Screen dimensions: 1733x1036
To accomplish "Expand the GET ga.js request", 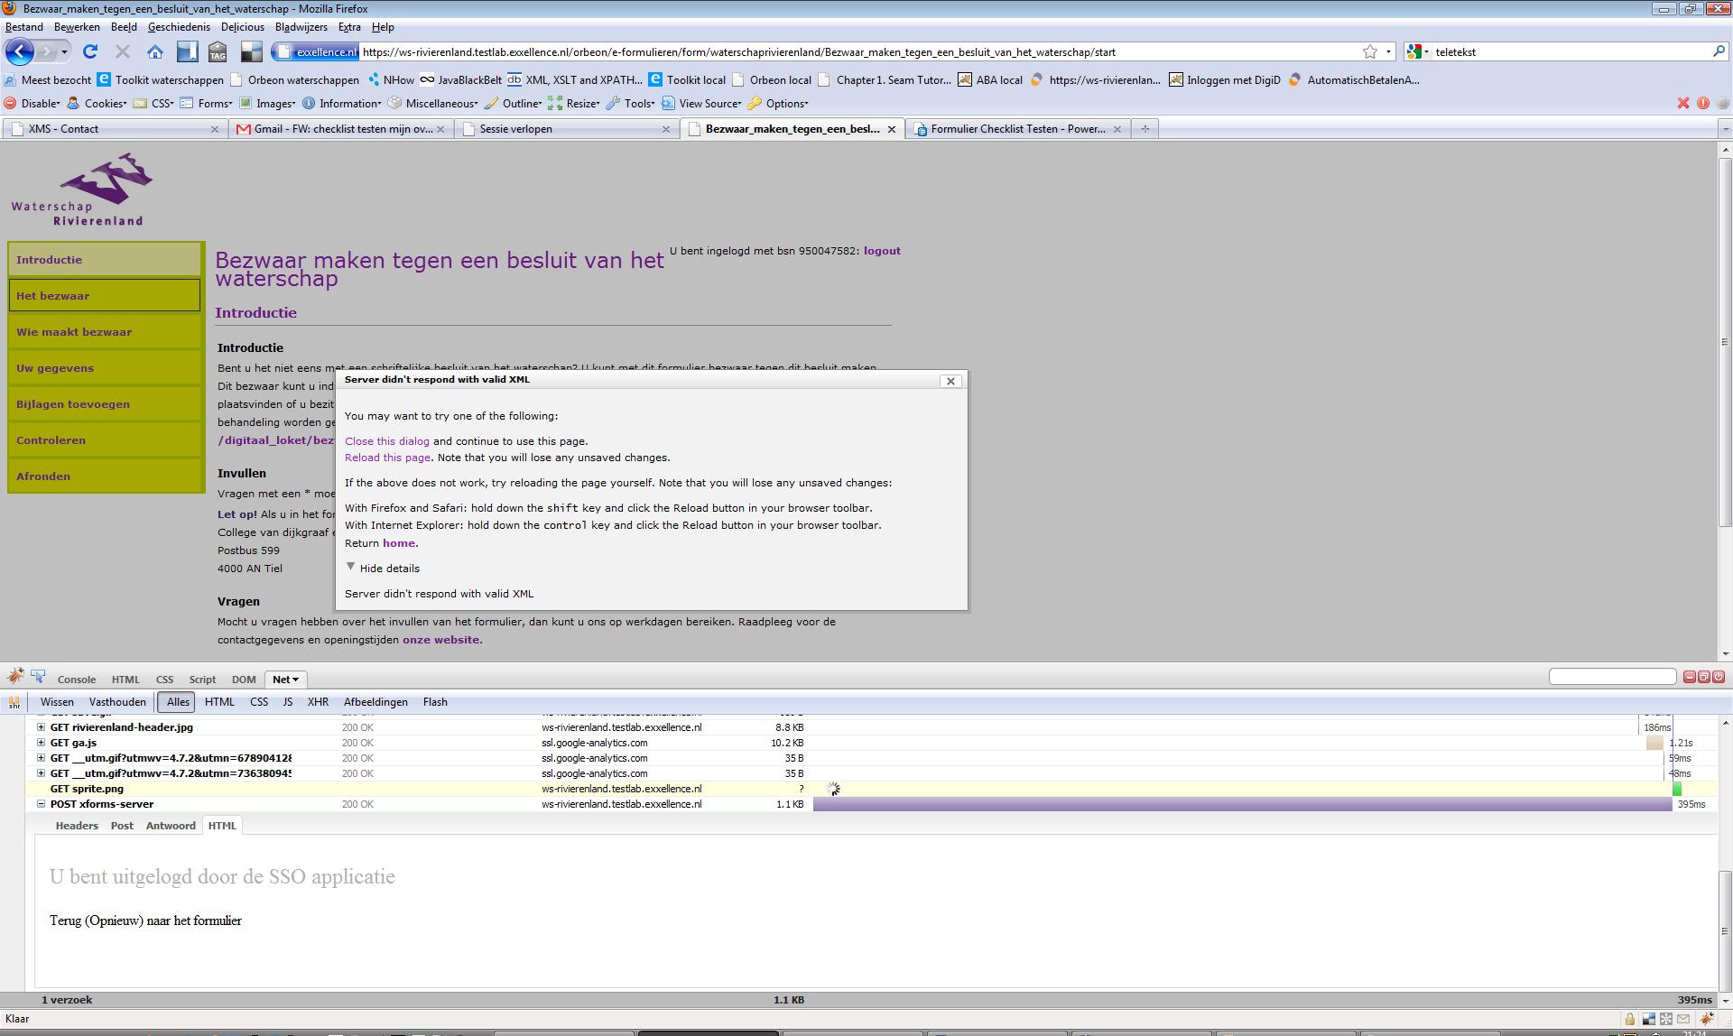I will click(x=41, y=743).
